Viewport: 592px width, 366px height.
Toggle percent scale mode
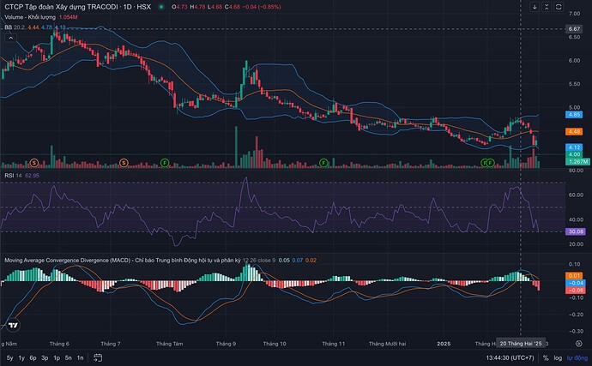(x=546, y=357)
